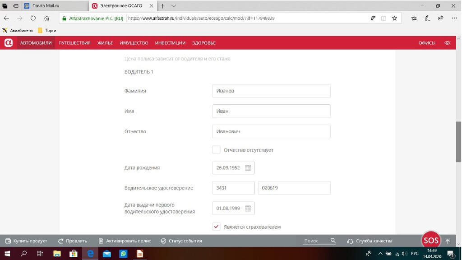The width and height of the screenshot is (462, 260).
Task: Click the page vertical scrollbar thumb
Action: point(458,141)
